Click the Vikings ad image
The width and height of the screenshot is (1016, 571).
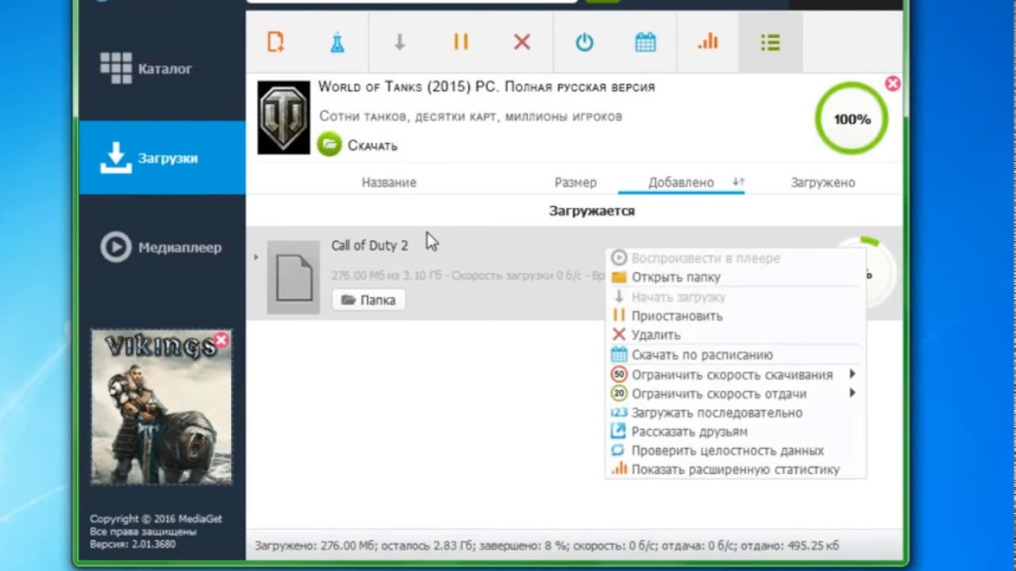[161, 408]
